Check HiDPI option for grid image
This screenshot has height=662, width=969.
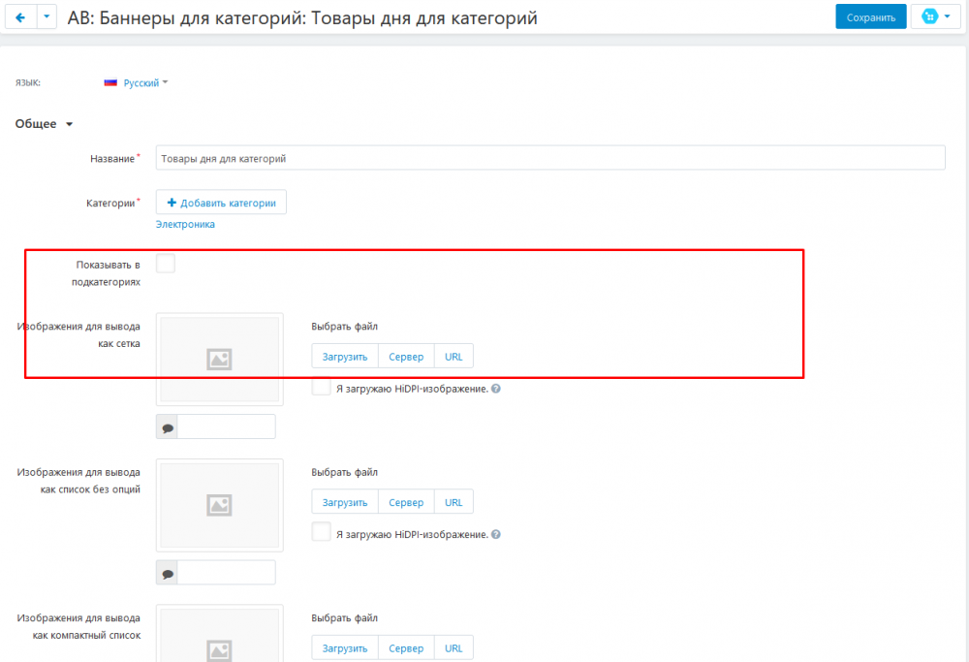[x=322, y=388]
